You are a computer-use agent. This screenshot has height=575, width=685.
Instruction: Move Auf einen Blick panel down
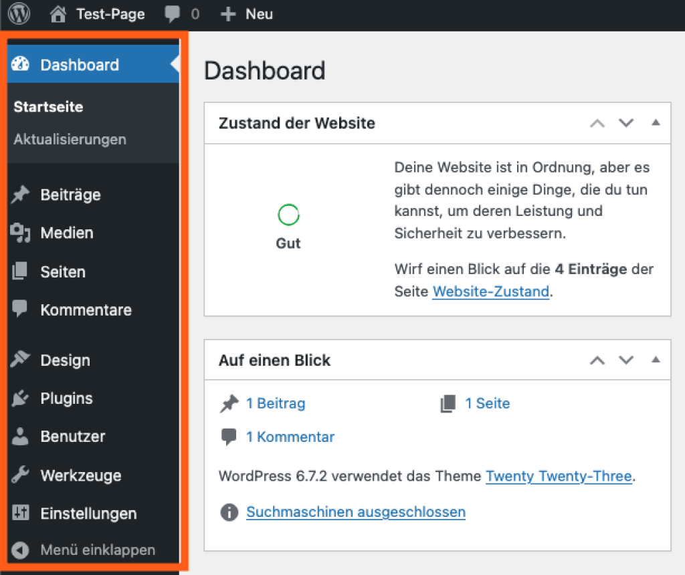(625, 360)
